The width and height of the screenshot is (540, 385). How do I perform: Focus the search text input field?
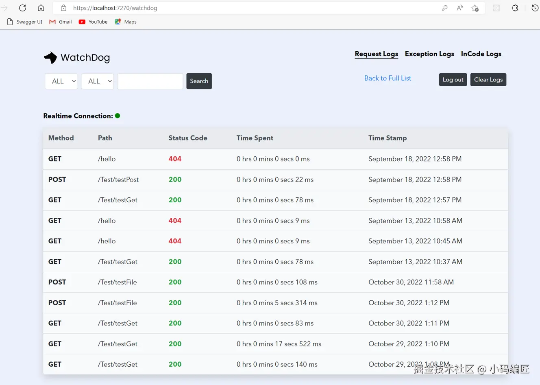[150, 81]
